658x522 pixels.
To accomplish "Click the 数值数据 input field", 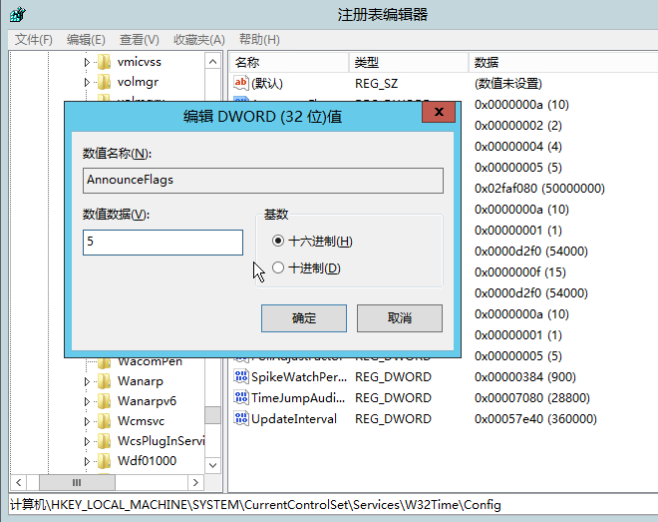I will coord(163,243).
